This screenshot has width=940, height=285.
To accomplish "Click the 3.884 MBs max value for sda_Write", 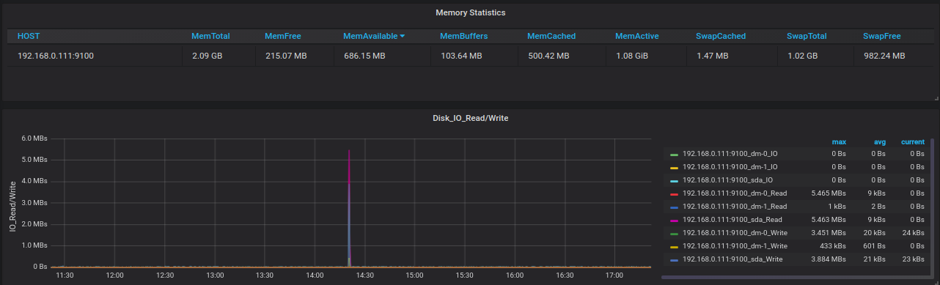I will [x=829, y=259].
